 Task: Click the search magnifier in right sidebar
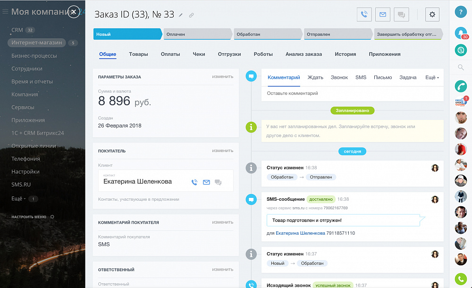point(461,67)
